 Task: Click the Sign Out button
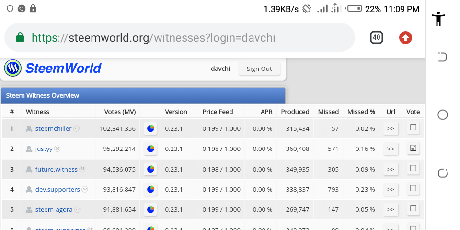point(259,69)
